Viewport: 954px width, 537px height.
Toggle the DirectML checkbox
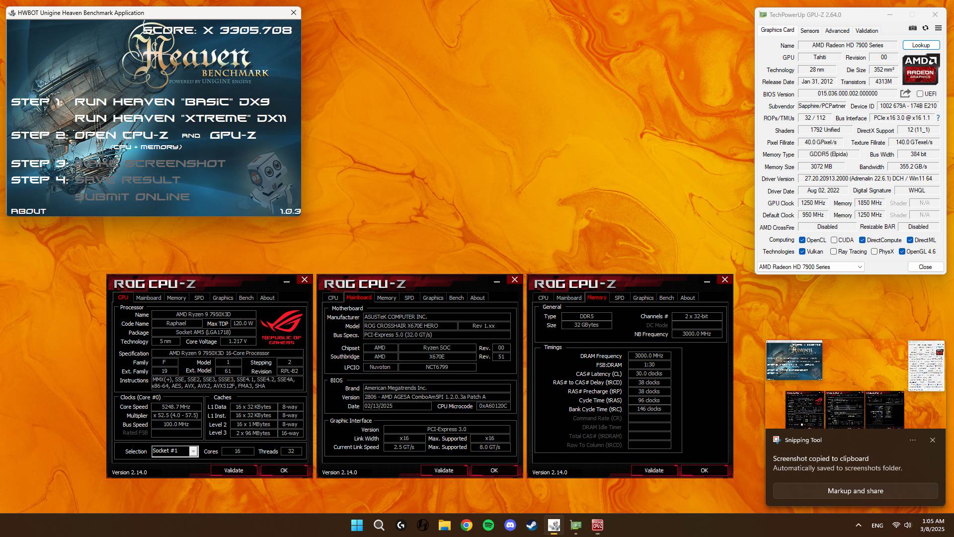point(910,240)
